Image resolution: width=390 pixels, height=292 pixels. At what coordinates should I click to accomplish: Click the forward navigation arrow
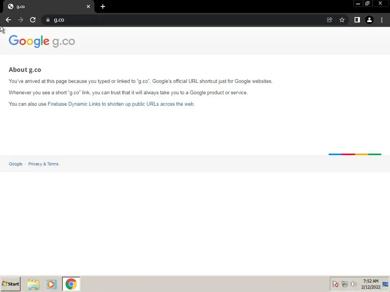[21, 20]
